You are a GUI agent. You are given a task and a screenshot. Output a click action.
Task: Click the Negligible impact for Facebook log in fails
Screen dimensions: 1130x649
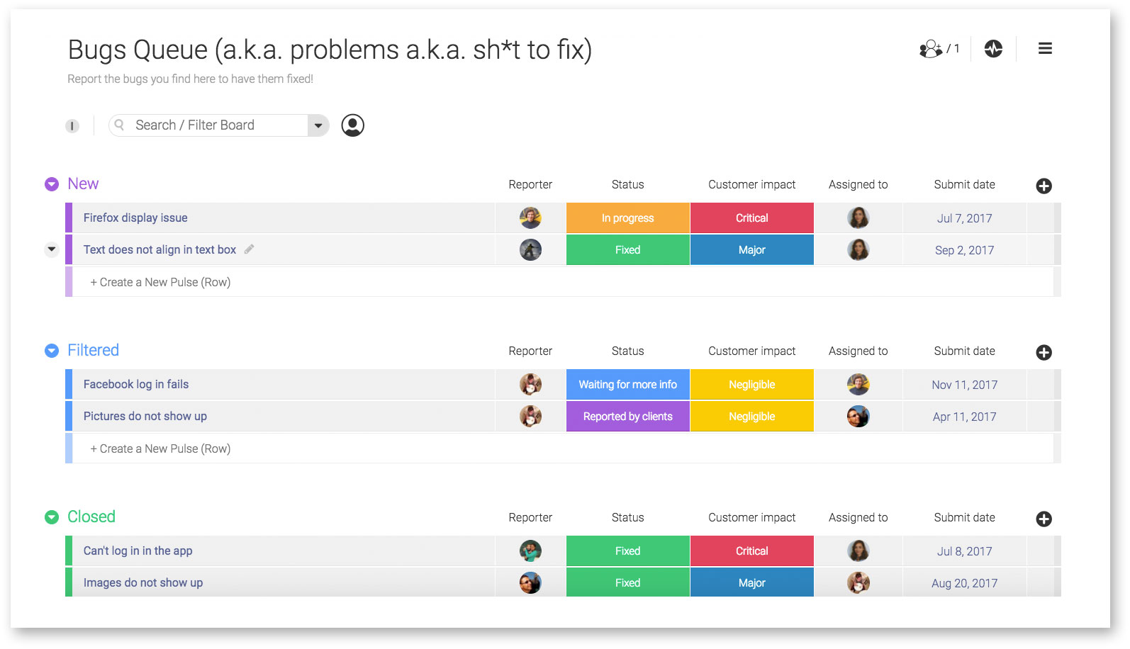click(x=751, y=385)
